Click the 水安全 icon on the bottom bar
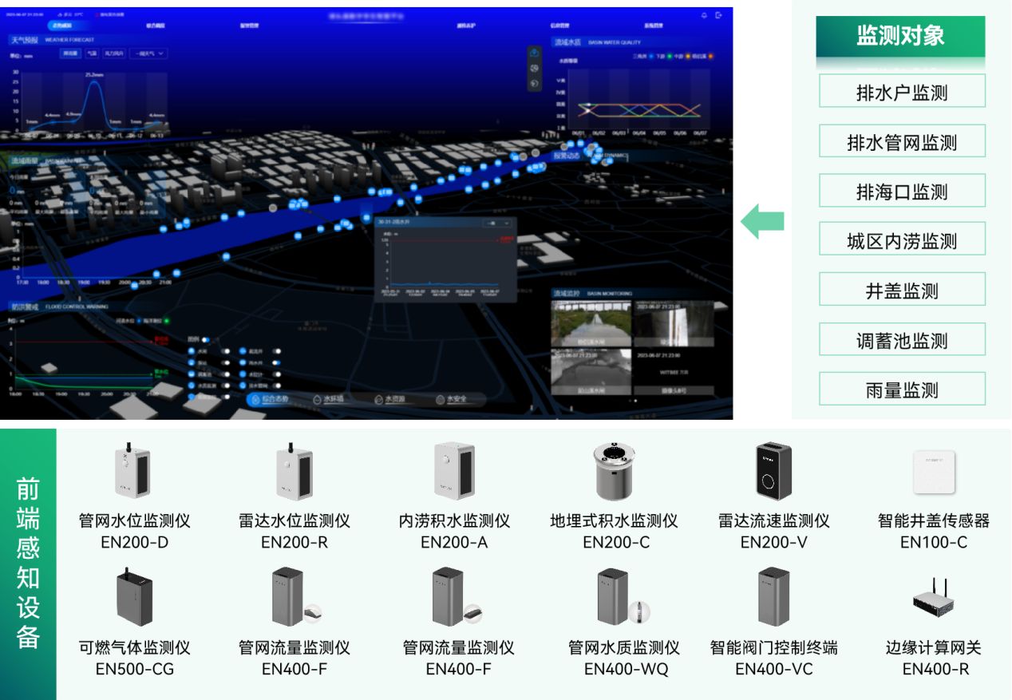Image resolution: width=1012 pixels, height=700 pixels. pyautogui.click(x=439, y=398)
